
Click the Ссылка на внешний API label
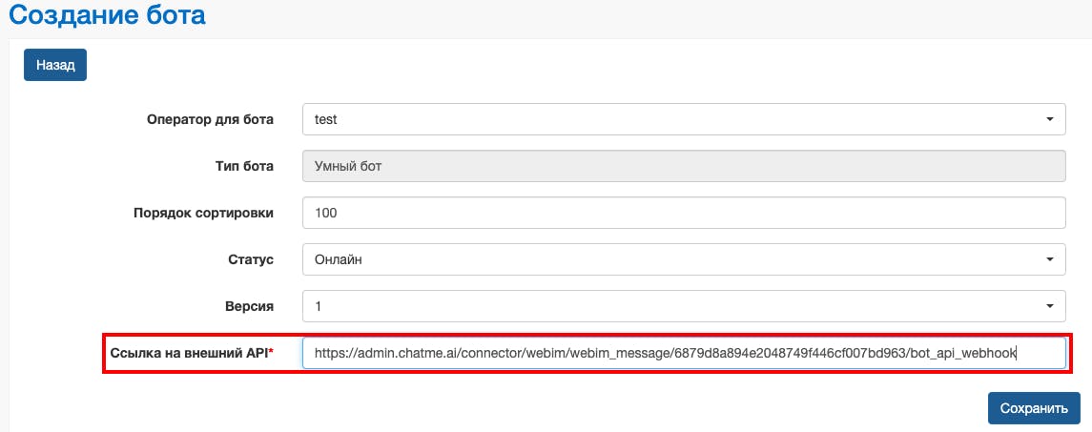188,353
